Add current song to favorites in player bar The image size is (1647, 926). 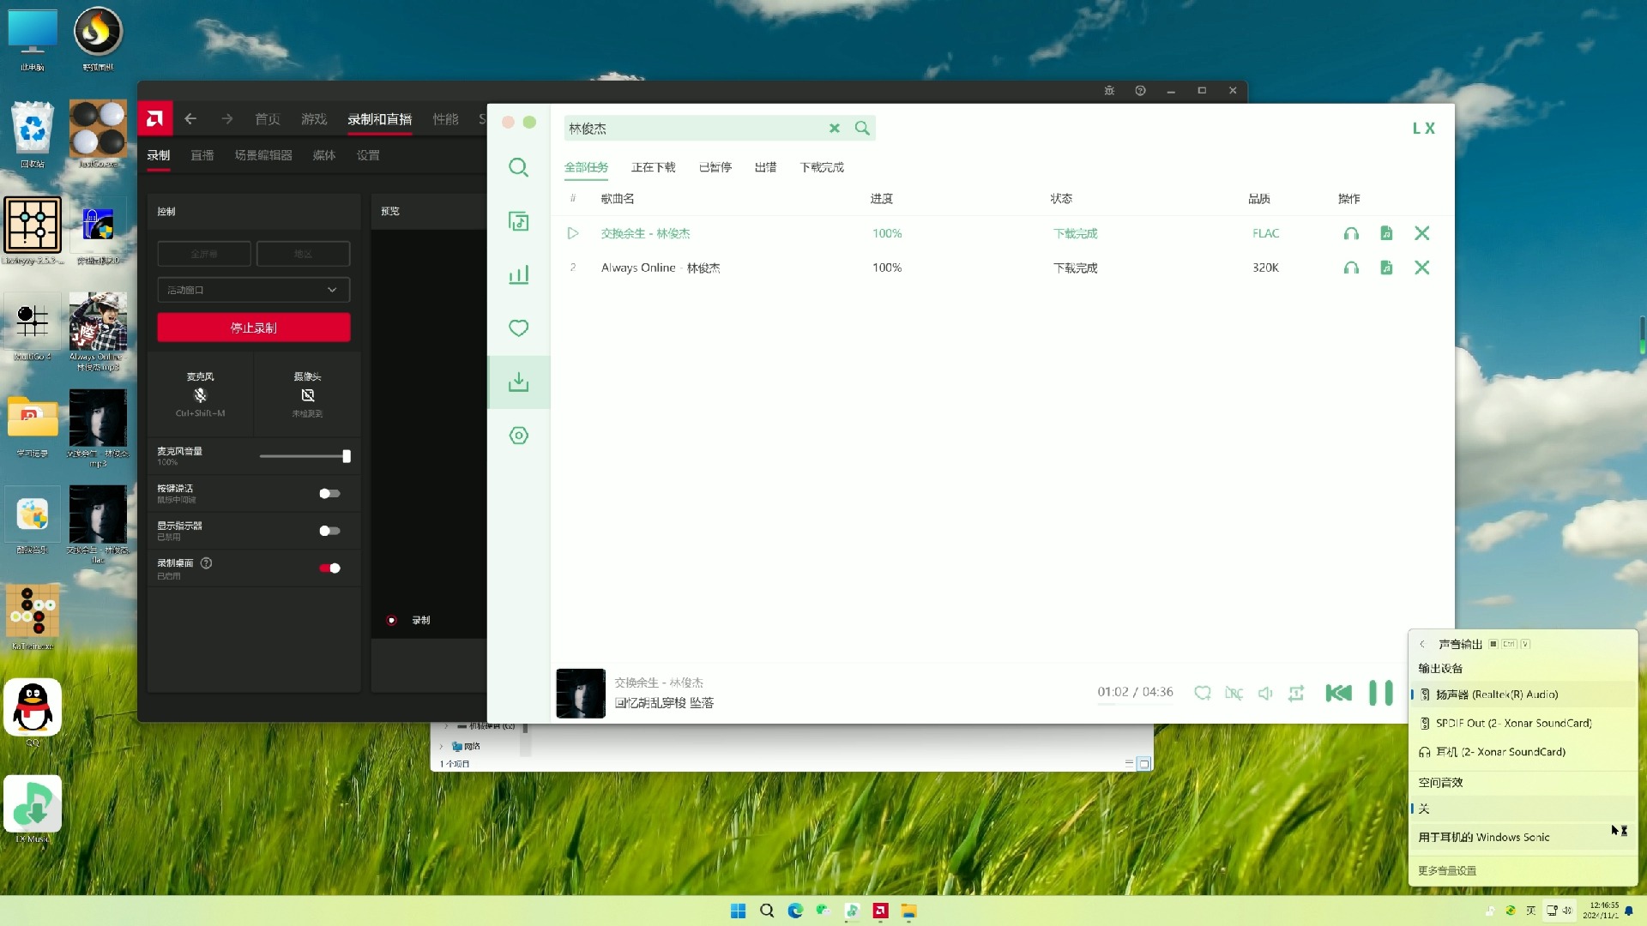click(x=1203, y=693)
